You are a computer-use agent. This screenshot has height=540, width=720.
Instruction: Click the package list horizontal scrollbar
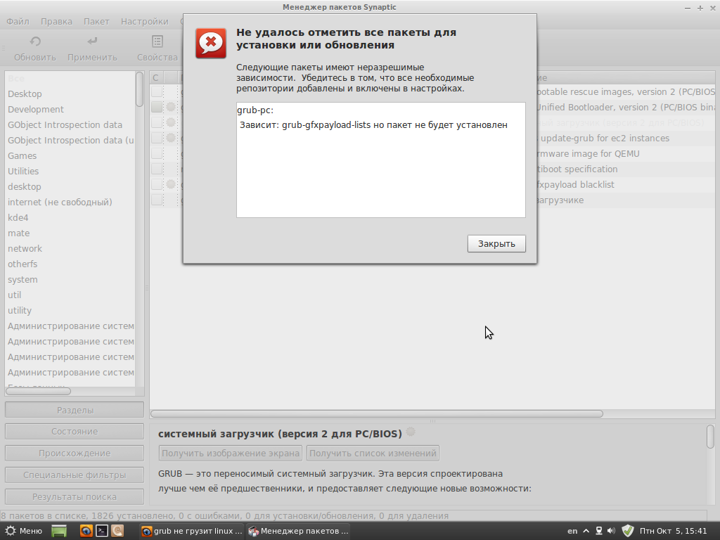[x=377, y=413]
